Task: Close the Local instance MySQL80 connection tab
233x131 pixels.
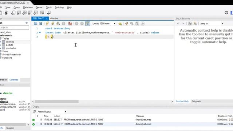Action: point(28,3)
